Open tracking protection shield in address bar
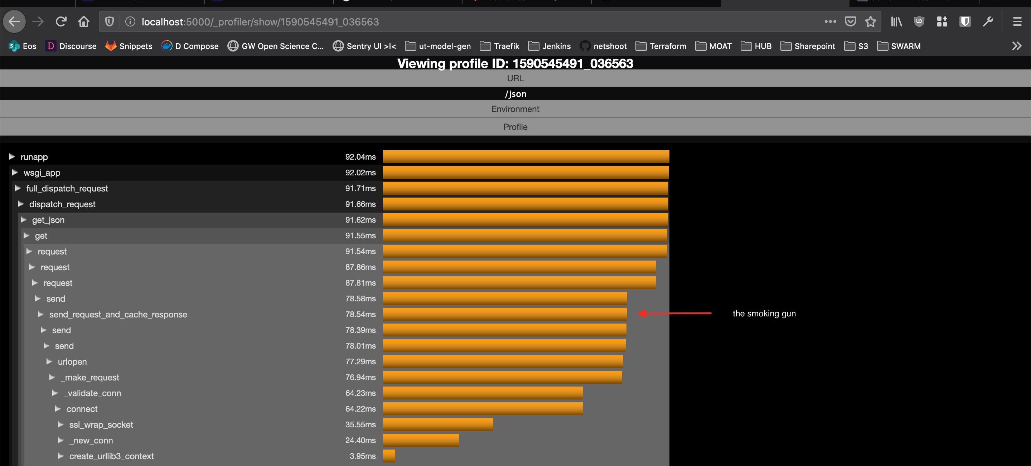Viewport: 1031px width, 466px height. 109,21
